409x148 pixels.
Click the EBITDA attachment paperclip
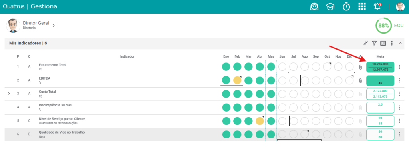click(361, 81)
